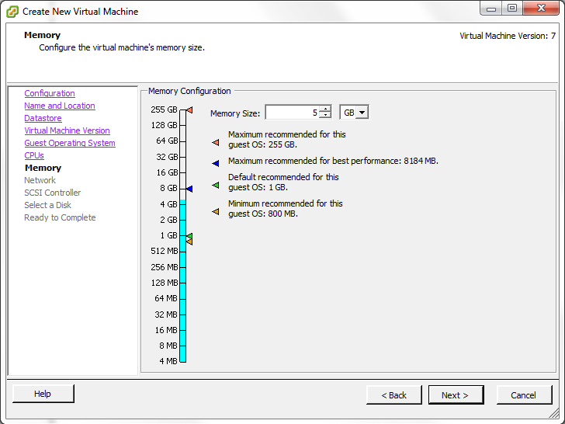
Task: Jump to the Datastore step
Action: [x=43, y=118]
